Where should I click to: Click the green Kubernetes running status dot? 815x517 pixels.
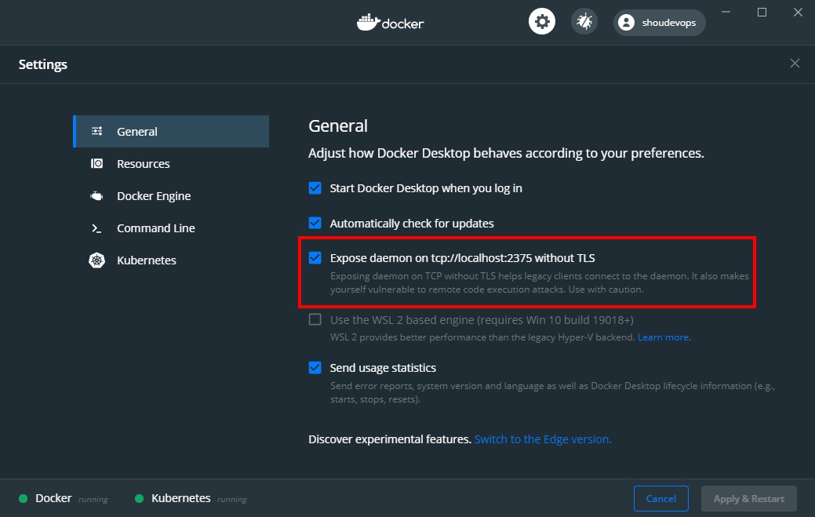pyautogui.click(x=139, y=499)
